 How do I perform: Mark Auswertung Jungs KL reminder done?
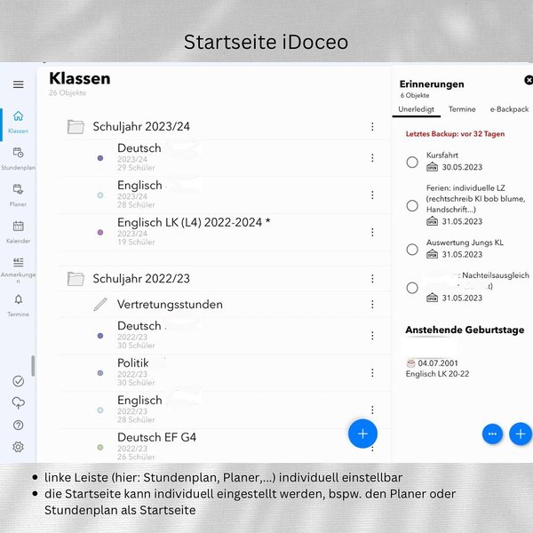coord(412,250)
